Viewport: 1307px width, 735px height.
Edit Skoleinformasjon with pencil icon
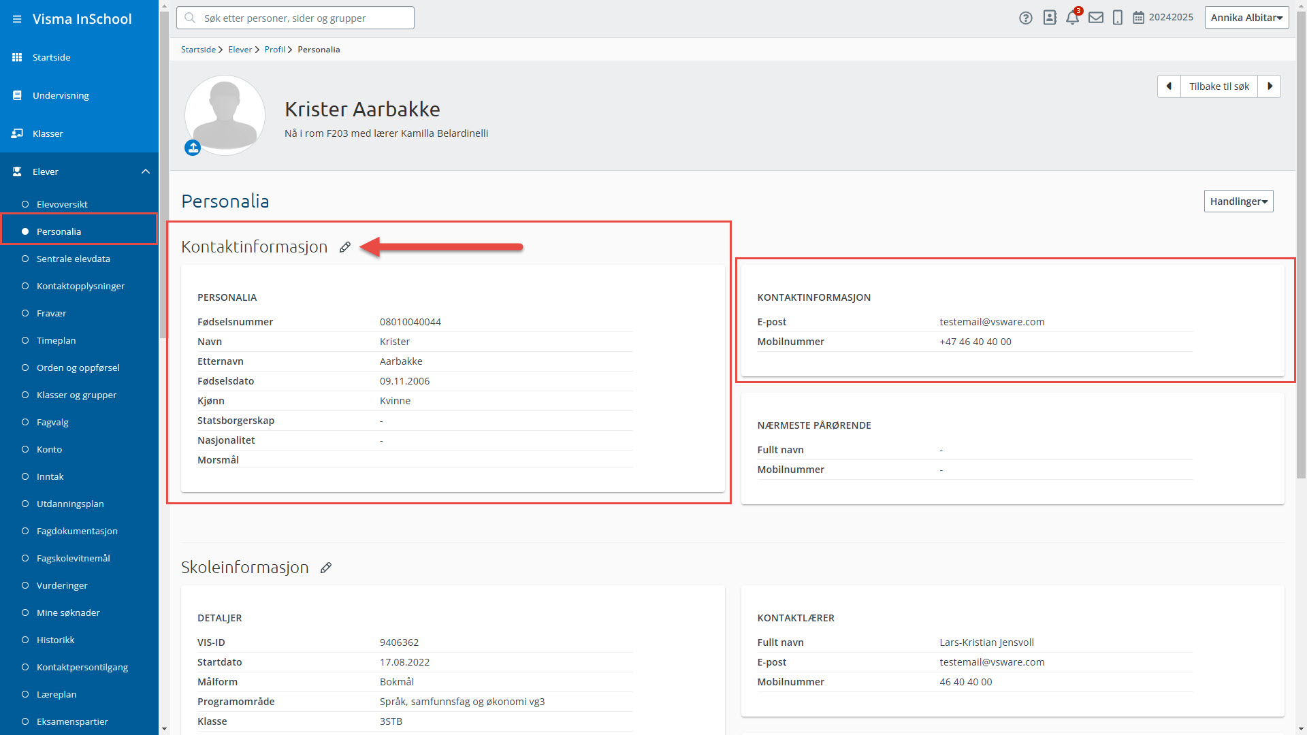coord(326,568)
